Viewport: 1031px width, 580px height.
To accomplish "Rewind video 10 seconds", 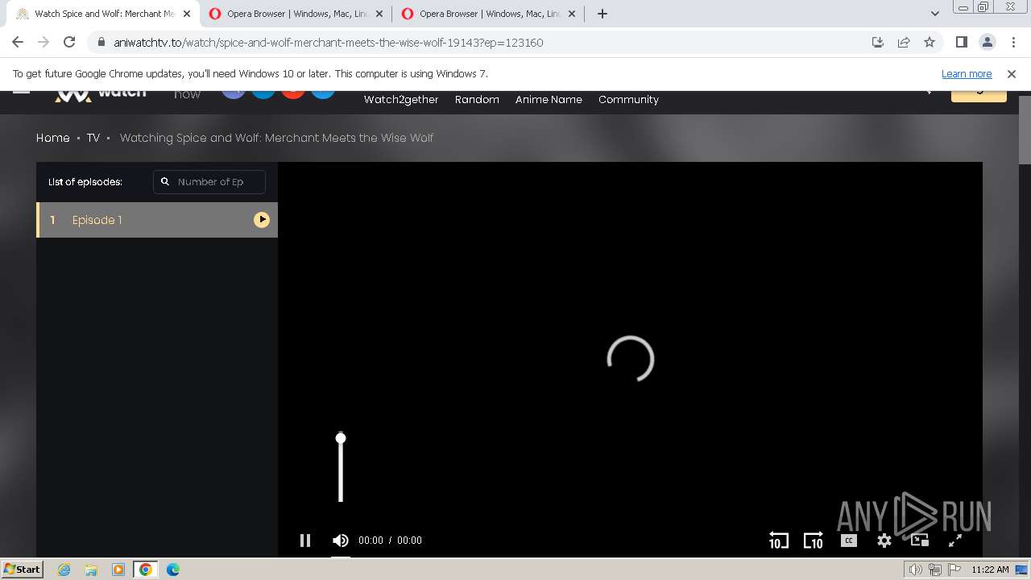I will click(778, 541).
